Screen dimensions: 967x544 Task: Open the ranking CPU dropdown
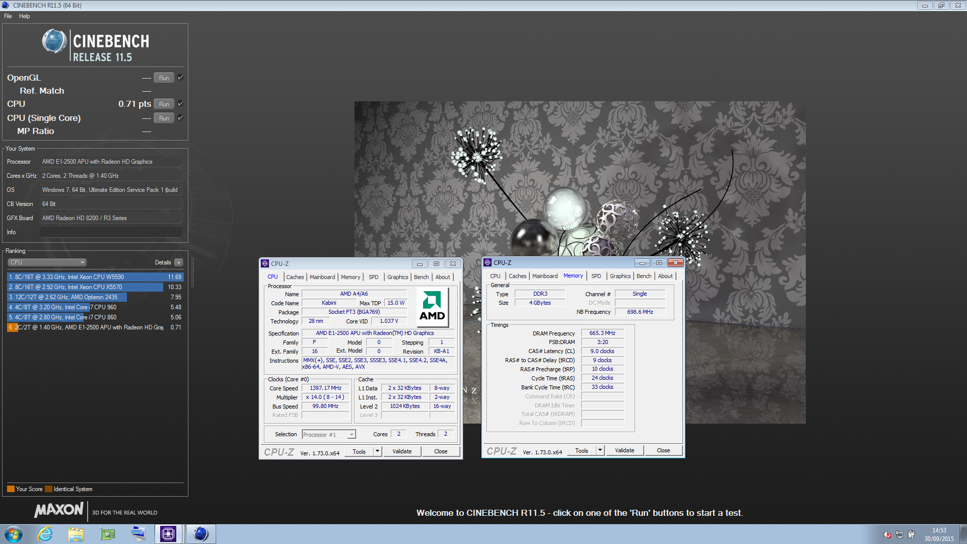[47, 262]
